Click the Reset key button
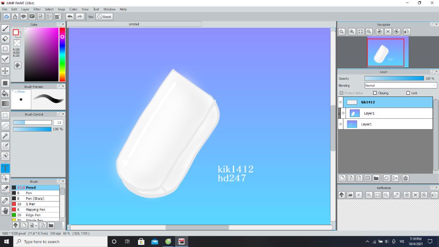439x247 pixels. [105, 17]
